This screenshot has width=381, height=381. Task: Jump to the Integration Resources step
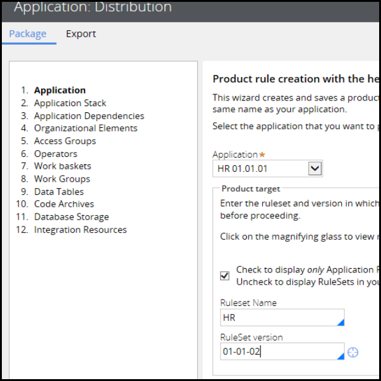[80, 230]
